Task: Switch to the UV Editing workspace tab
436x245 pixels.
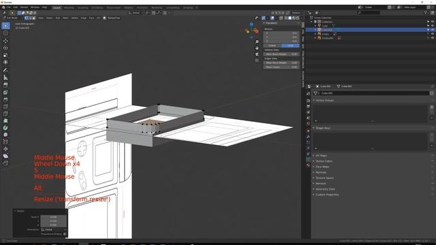Action: pos(97,7)
